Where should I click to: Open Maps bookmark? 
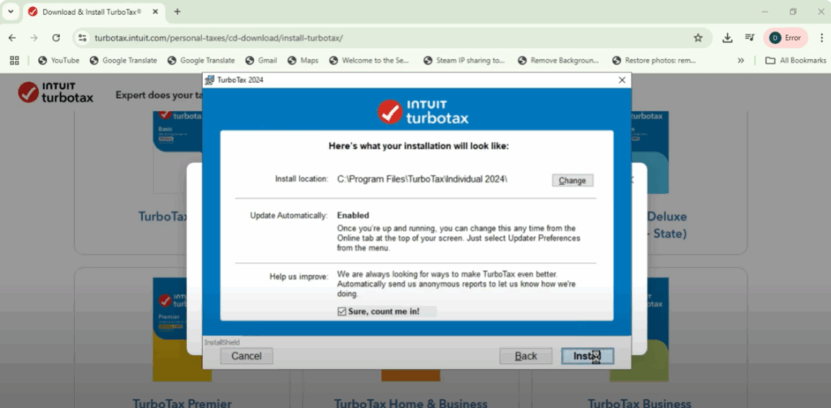(303, 60)
